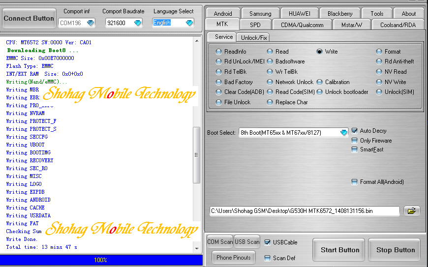The width and height of the screenshot is (428, 267).
Task: Switch to the Tools tab
Action: 377,13
